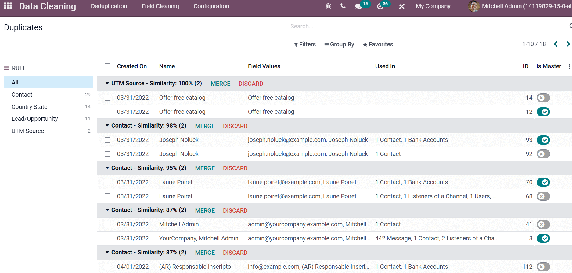This screenshot has width=572, height=273.
Task: Open the apps grid menu
Action: (8, 6)
